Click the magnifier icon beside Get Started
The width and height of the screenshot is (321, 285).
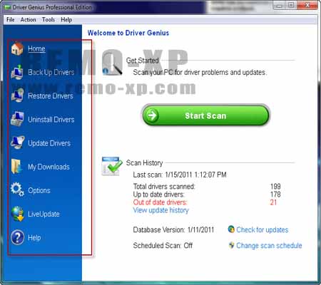pyautogui.click(x=112, y=63)
